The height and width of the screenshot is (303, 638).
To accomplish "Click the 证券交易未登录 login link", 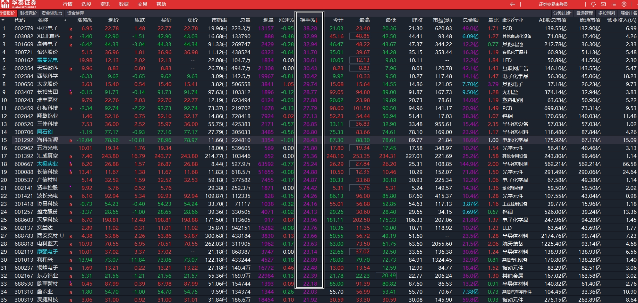I will point(553,4).
